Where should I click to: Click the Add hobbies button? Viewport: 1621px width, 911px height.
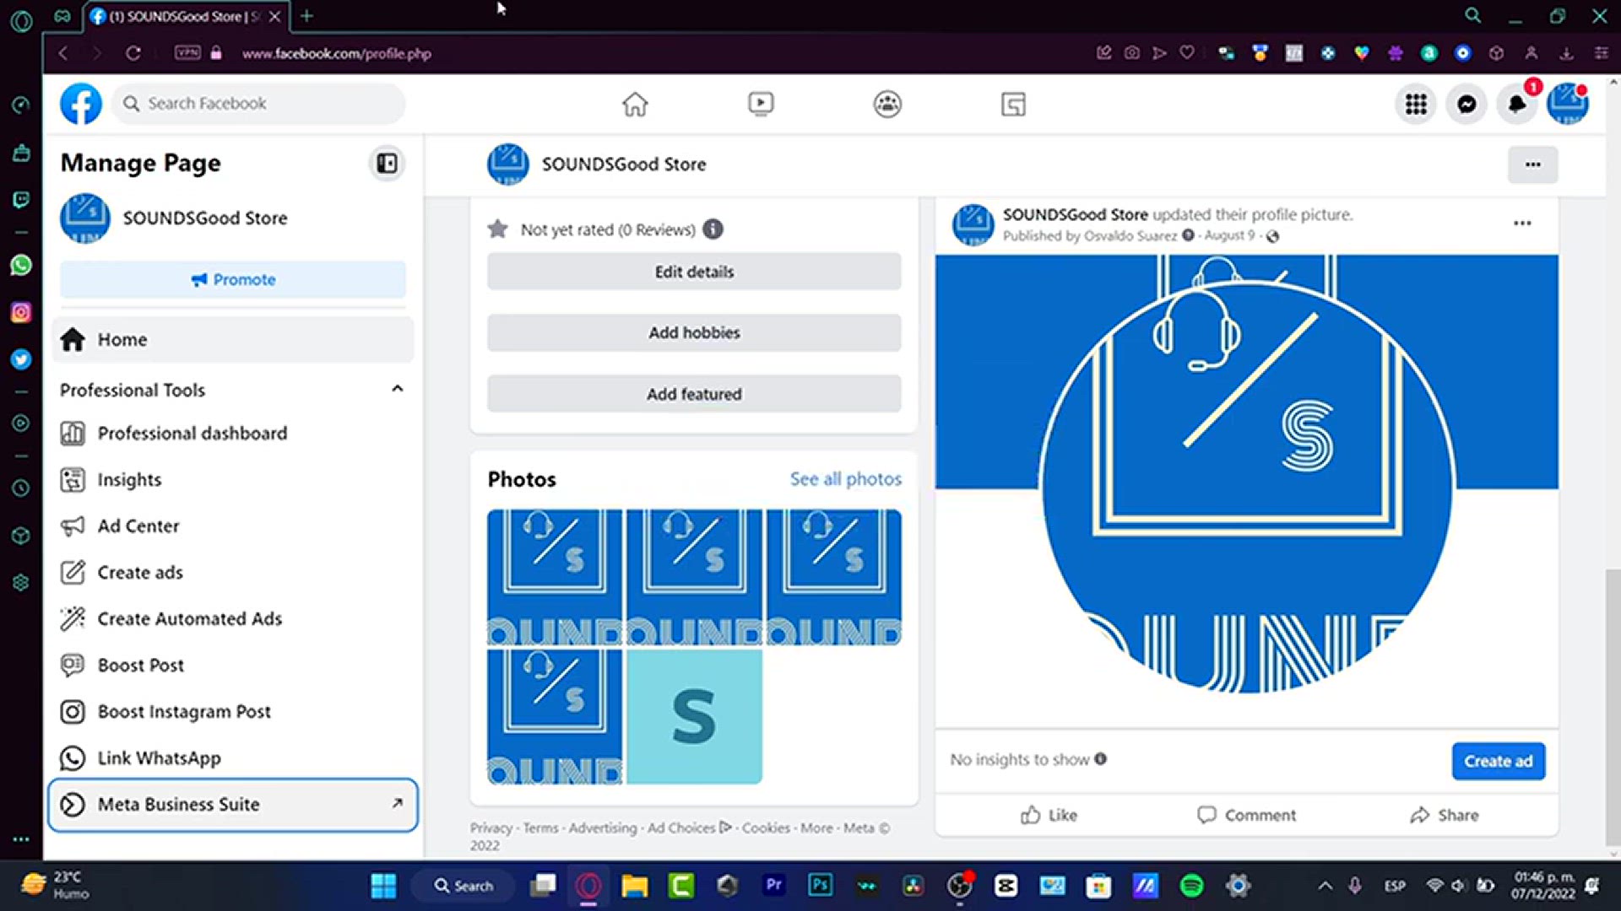pos(694,332)
